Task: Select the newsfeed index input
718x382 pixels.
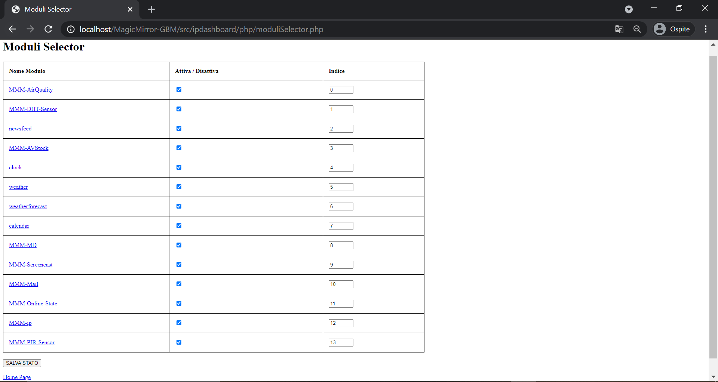Action: [x=341, y=129]
